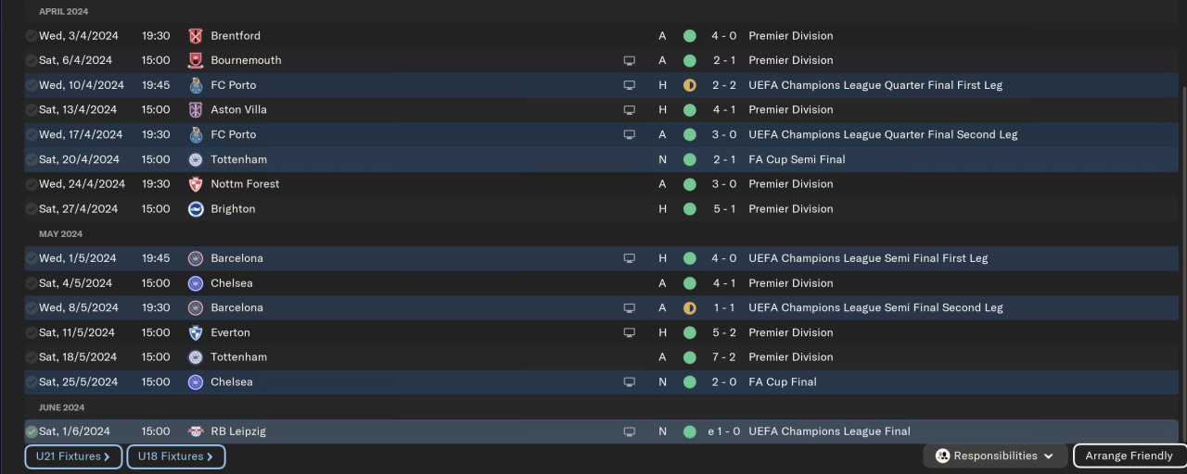Image resolution: width=1187 pixels, height=474 pixels.
Task: Expand the U21 Fixtures list
Action: click(x=73, y=456)
